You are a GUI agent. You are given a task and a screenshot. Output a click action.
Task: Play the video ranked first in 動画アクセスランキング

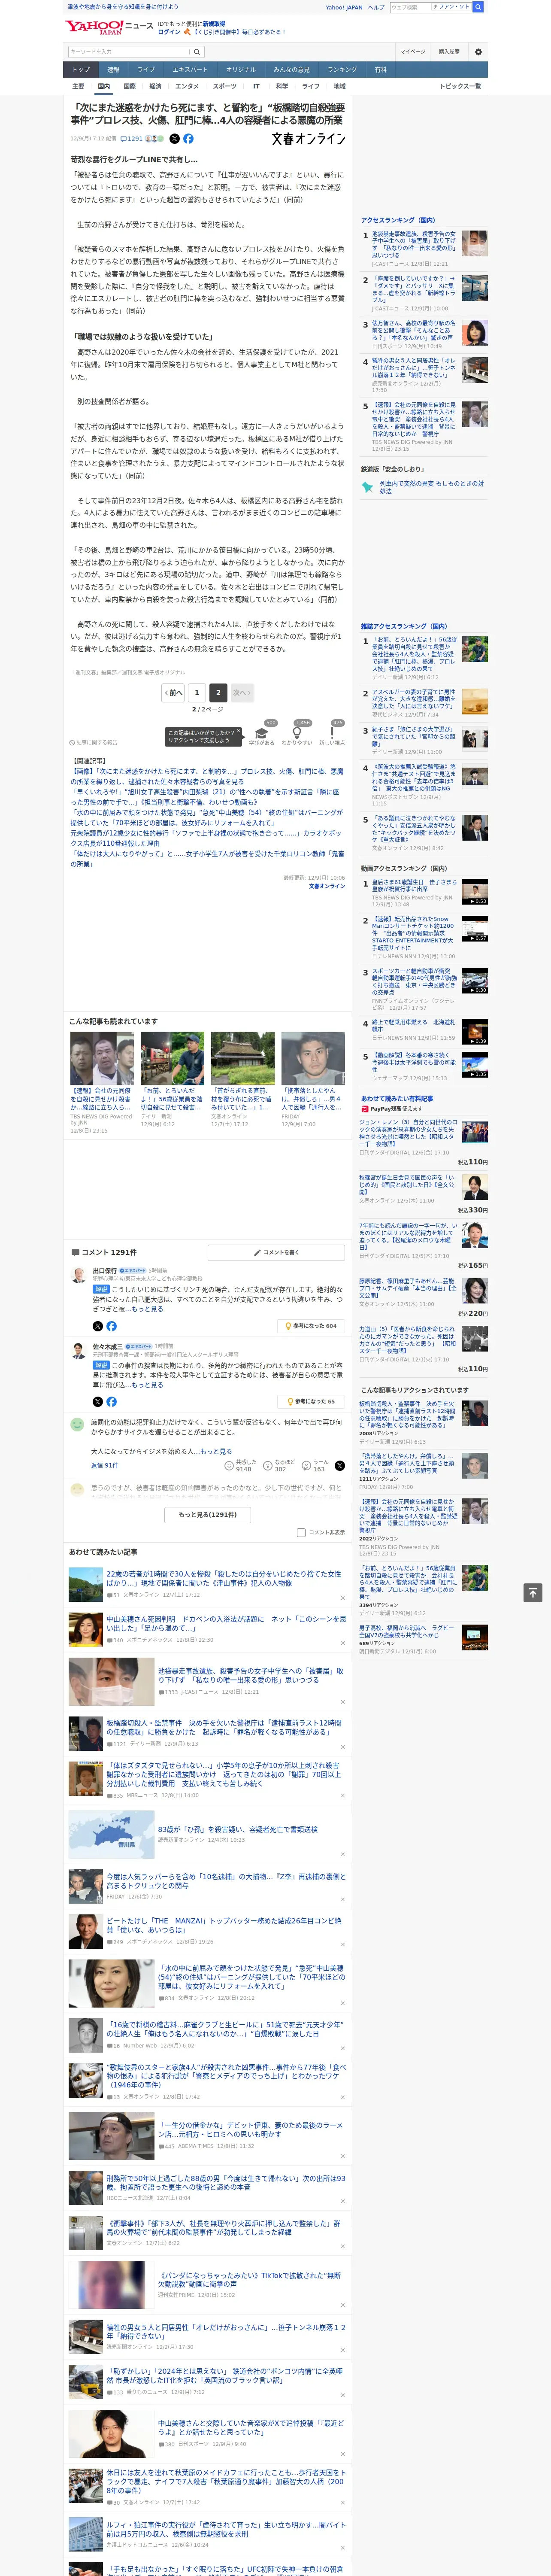click(x=475, y=892)
